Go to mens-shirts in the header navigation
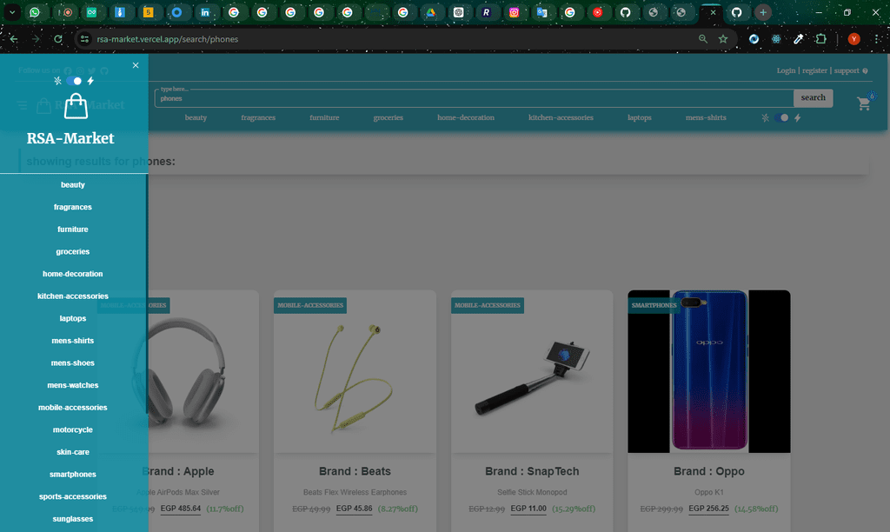The height and width of the screenshot is (532, 890). pos(706,117)
